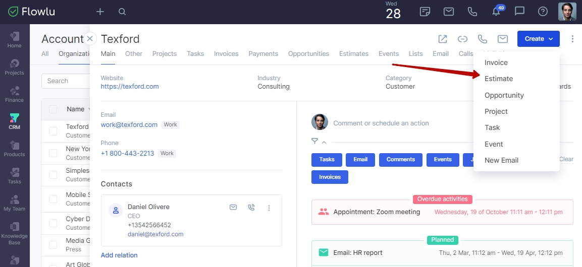Toggle the Invoices activity filter
This screenshot has width=582, height=267.
330,177
